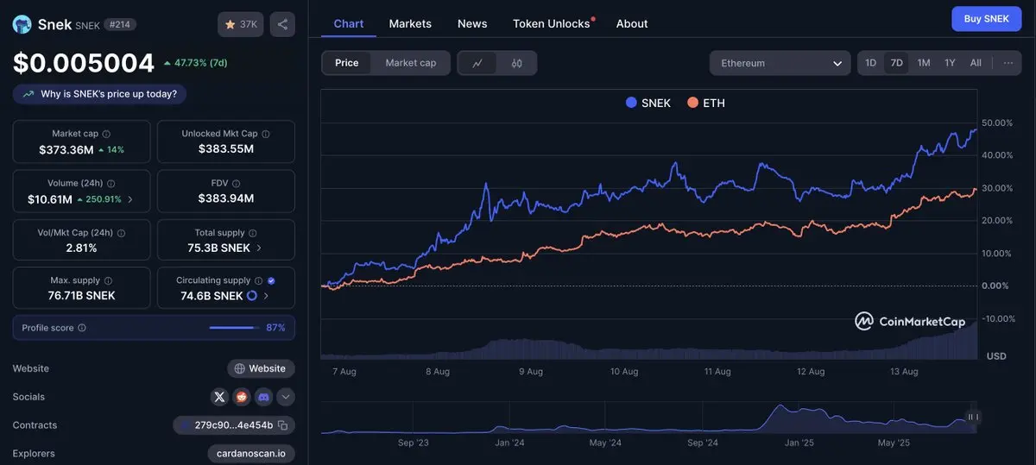Viewport: 1036px width, 465px height.
Task: Open the Discord social icon
Action: click(x=264, y=397)
